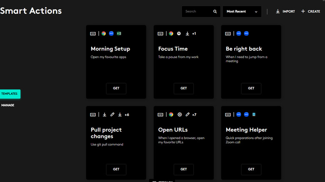
Task: Open the Most Recent sort dropdown
Action: click(x=242, y=12)
